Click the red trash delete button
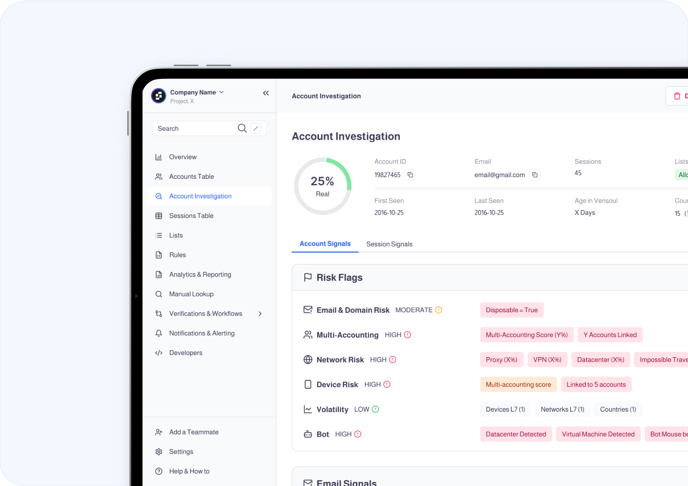The width and height of the screenshot is (688, 486). click(x=677, y=96)
